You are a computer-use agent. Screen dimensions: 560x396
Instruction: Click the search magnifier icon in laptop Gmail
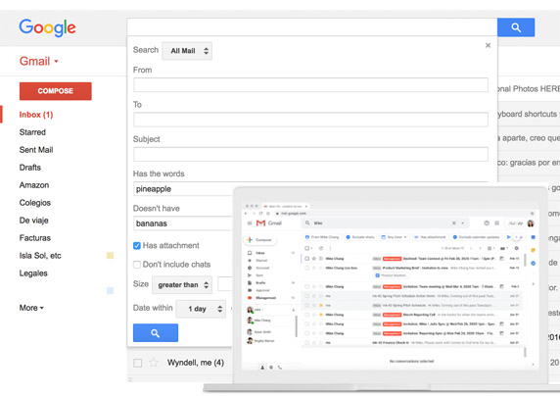tap(307, 223)
